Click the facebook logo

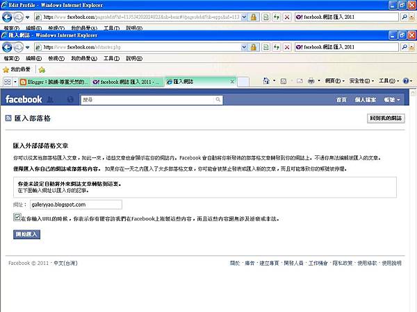[x=24, y=99]
